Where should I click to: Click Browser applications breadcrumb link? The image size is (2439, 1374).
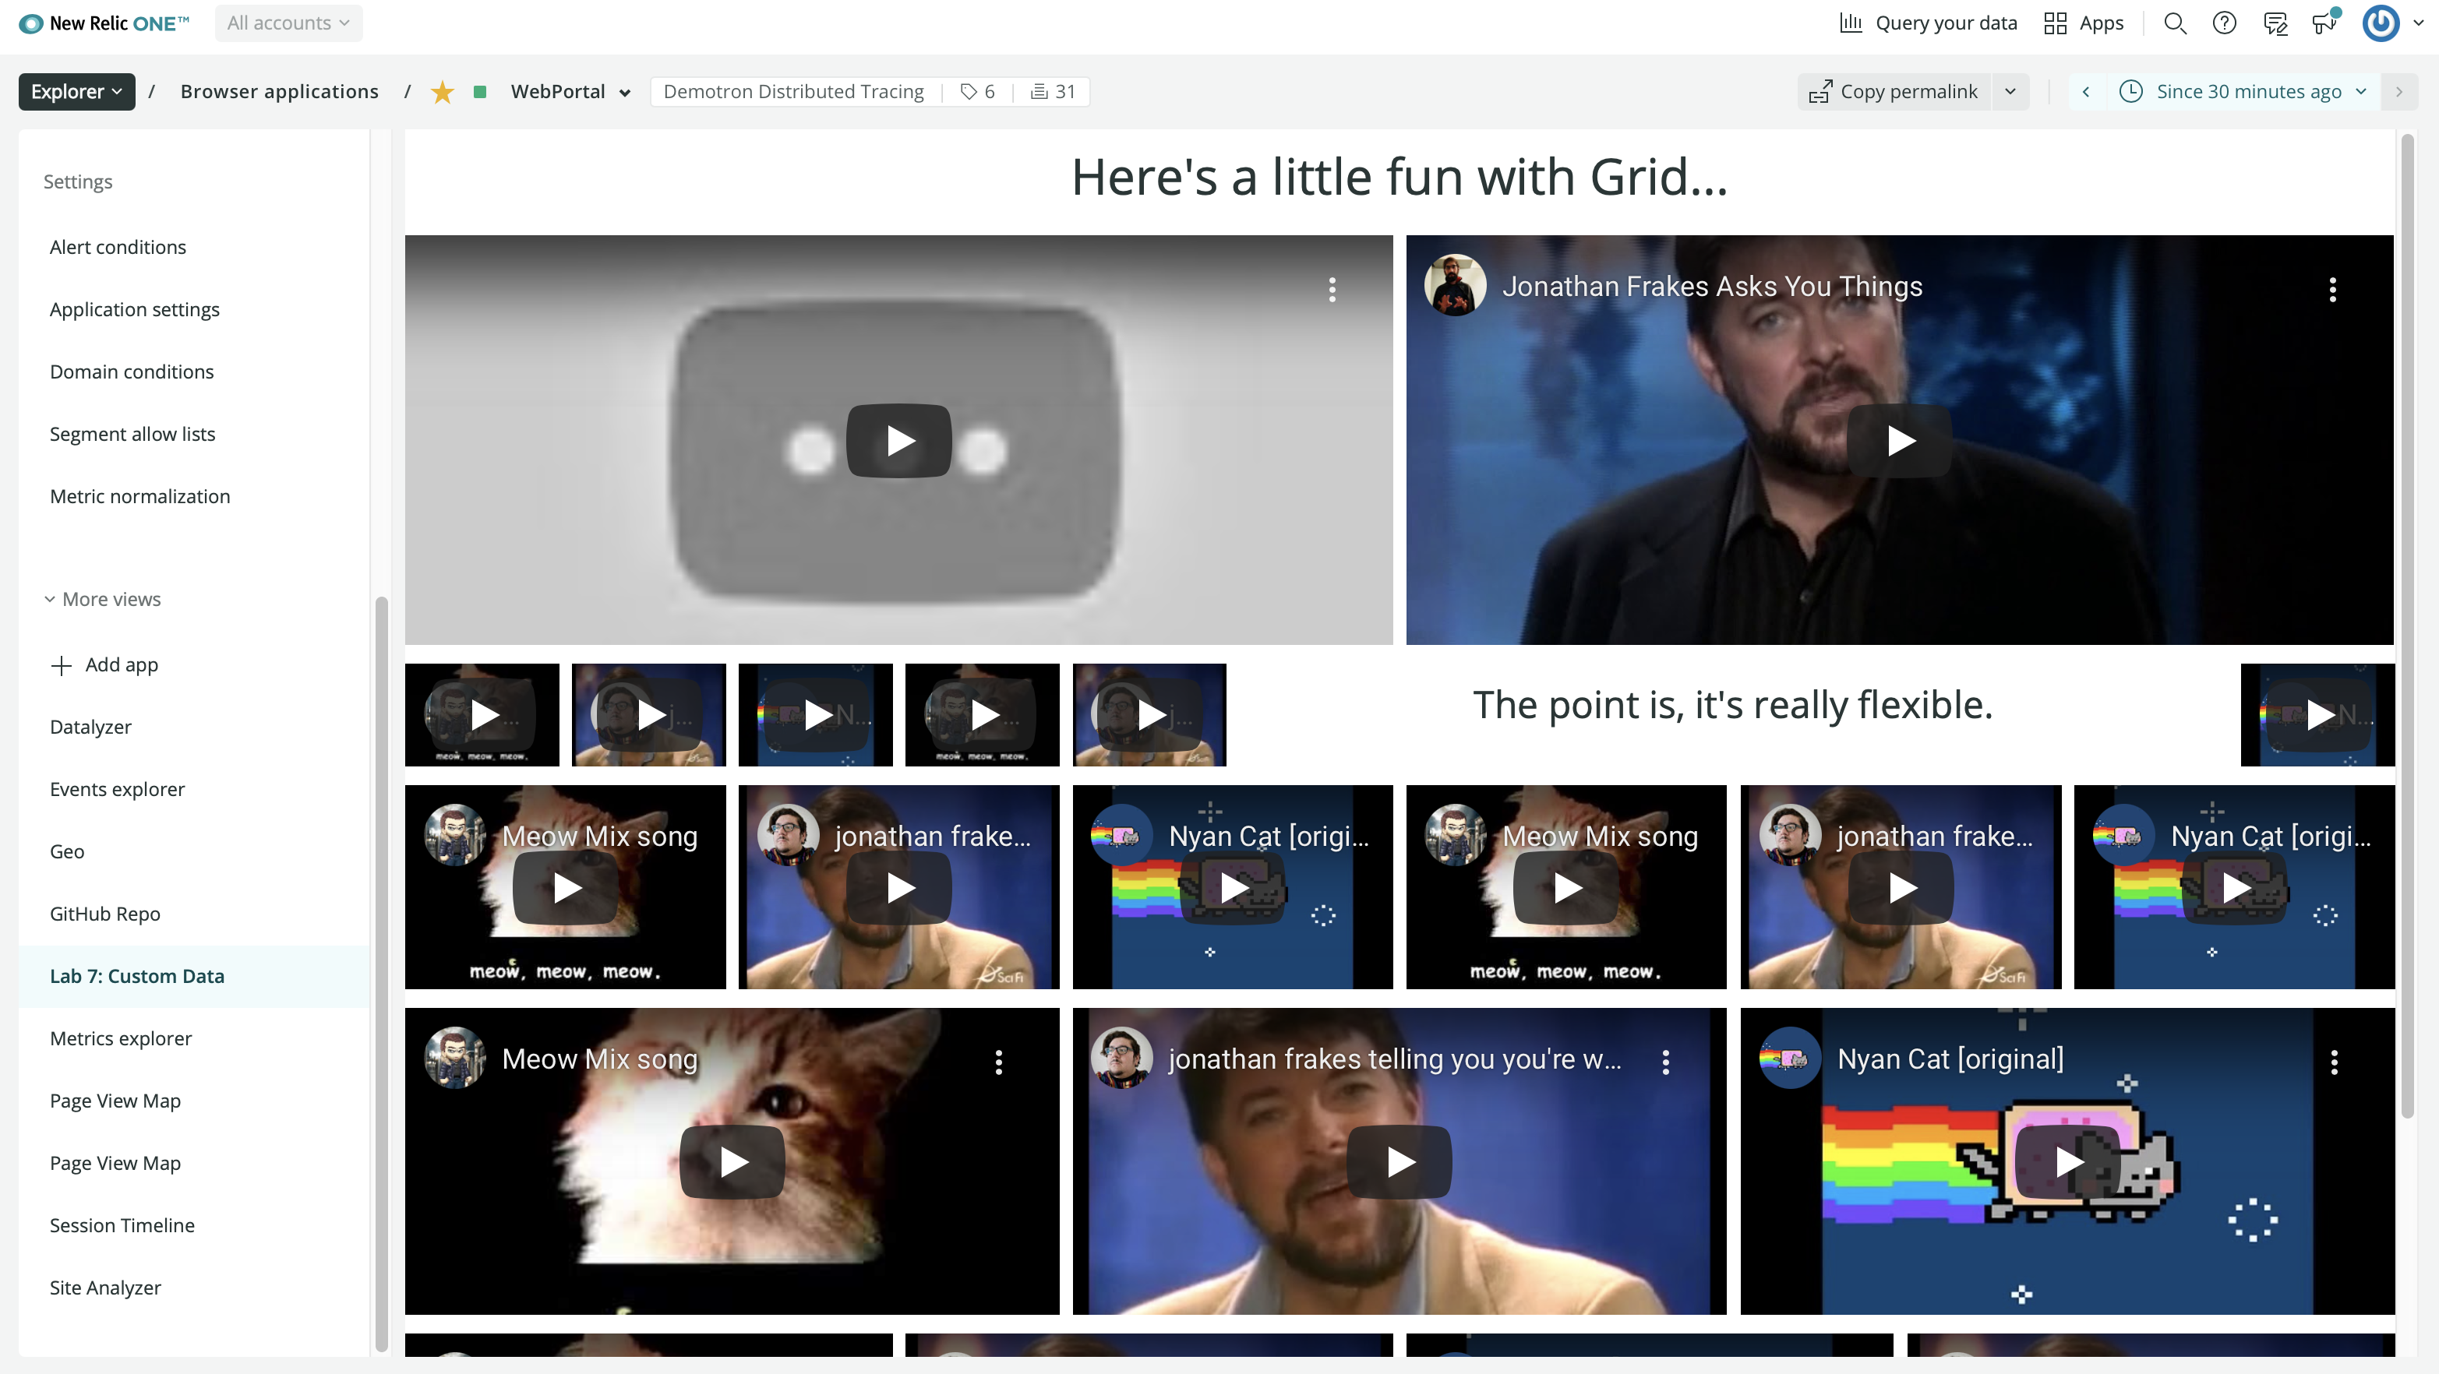coord(279,92)
